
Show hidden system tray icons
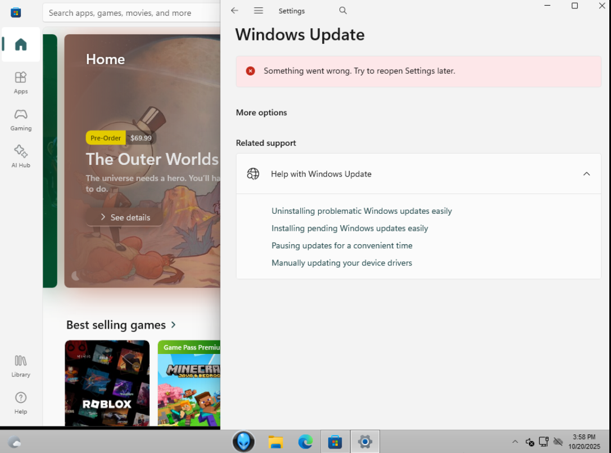pos(515,442)
